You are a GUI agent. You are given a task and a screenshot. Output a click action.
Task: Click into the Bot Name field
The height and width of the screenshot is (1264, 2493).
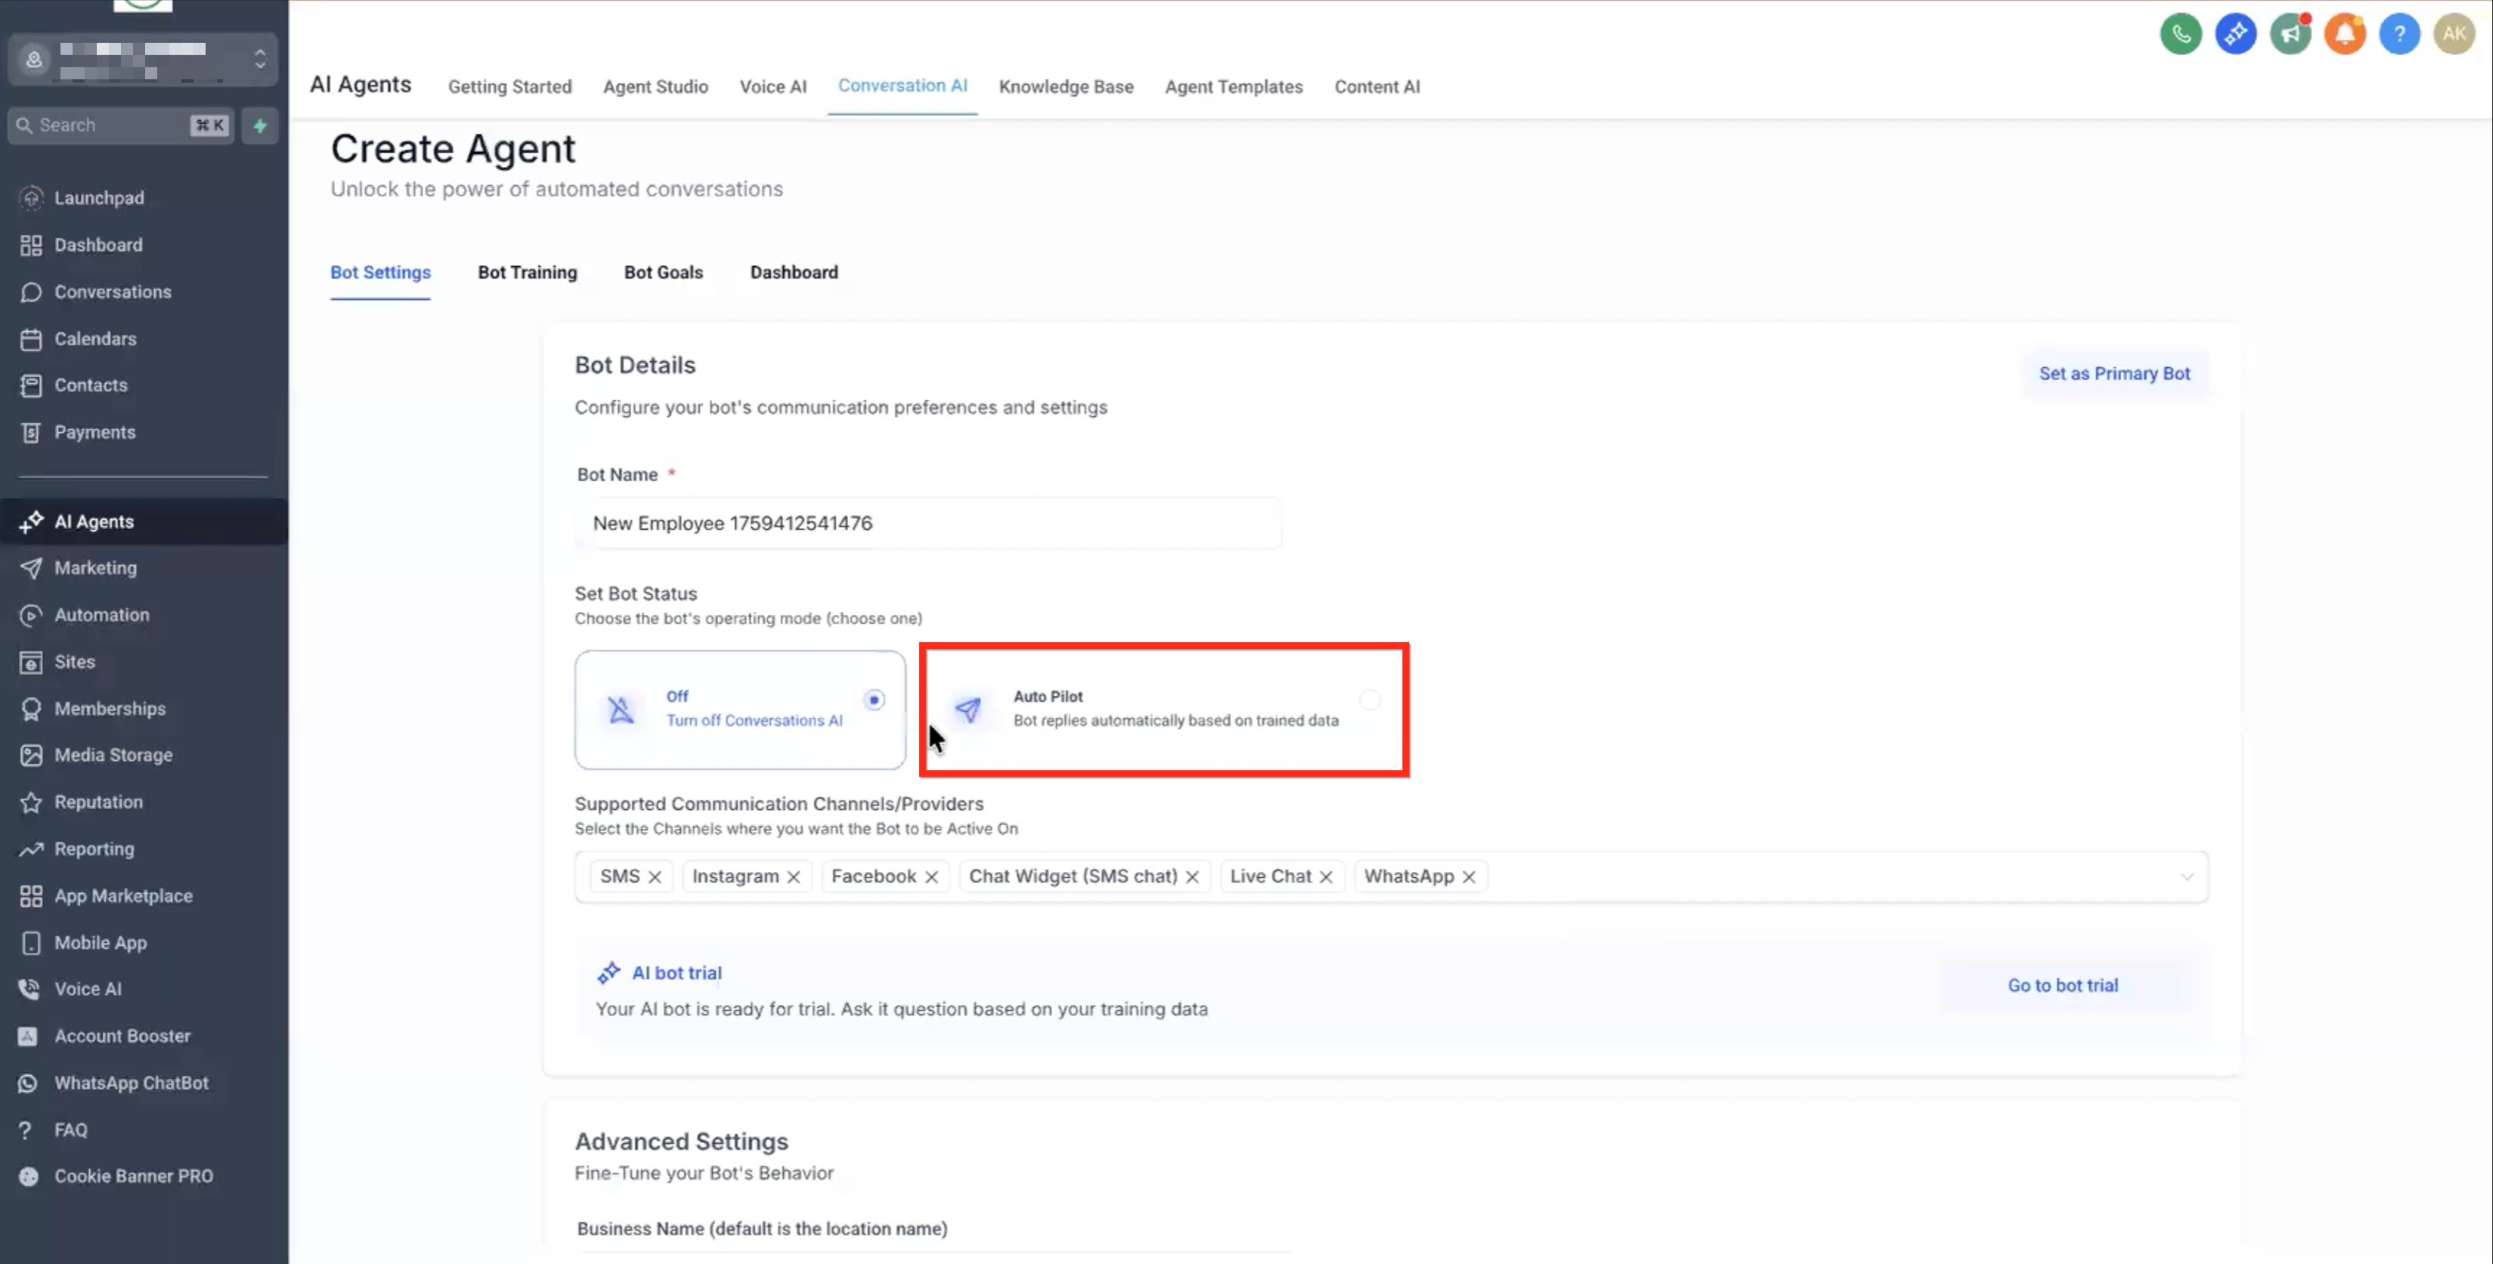[x=928, y=523]
